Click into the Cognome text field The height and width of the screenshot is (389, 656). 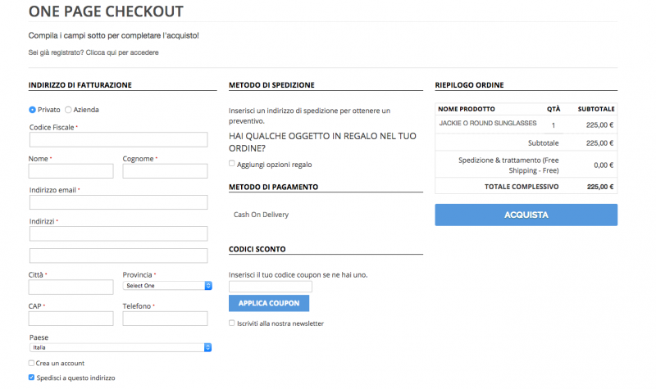165,171
